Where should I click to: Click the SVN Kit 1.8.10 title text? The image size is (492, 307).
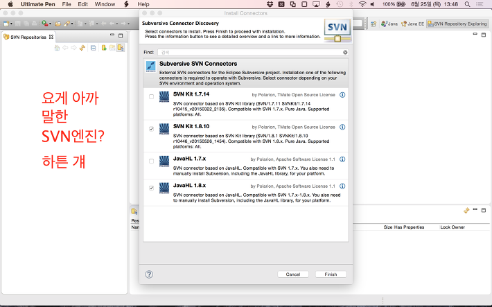point(191,126)
